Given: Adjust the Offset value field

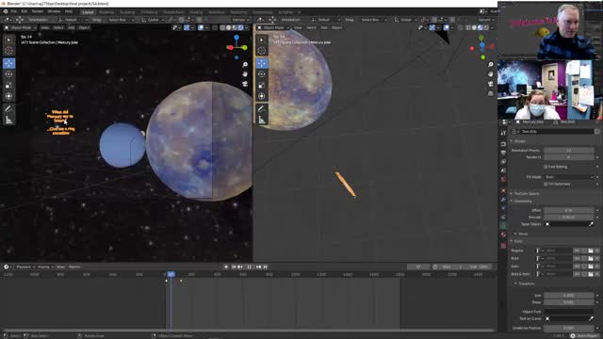Looking at the screenshot, I should 569,210.
